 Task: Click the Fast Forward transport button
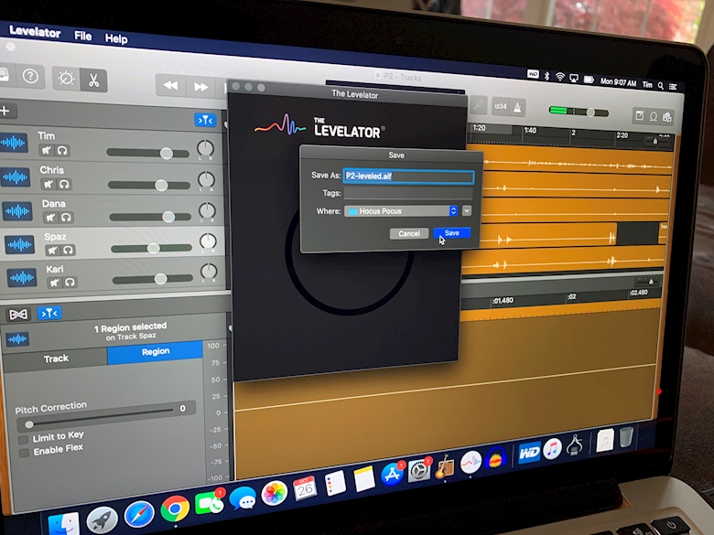click(200, 87)
